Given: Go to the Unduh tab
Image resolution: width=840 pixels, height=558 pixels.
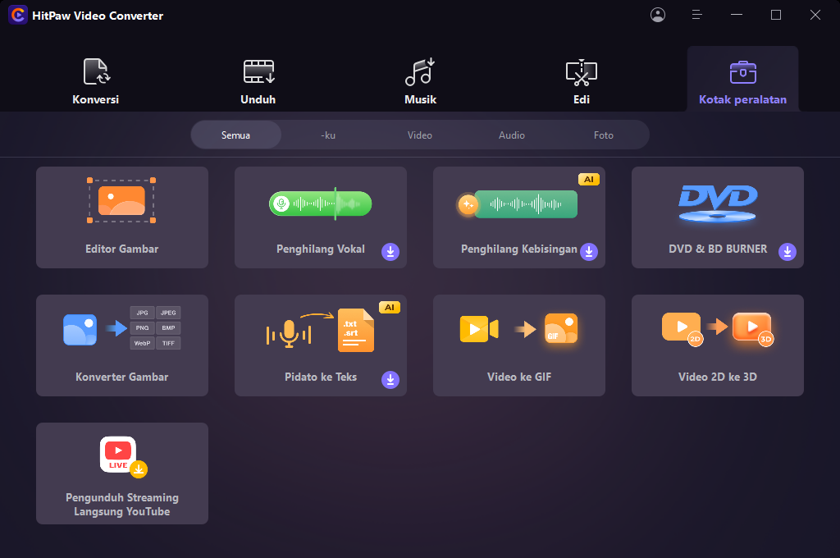Looking at the screenshot, I should tap(258, 81).
